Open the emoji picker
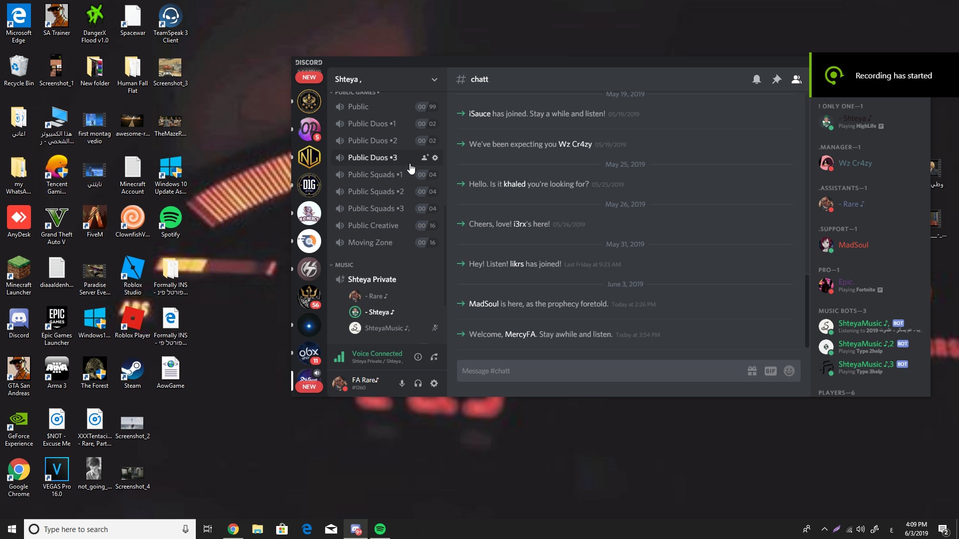The height and width of the screenshot is (539, 959). point(789,371)
